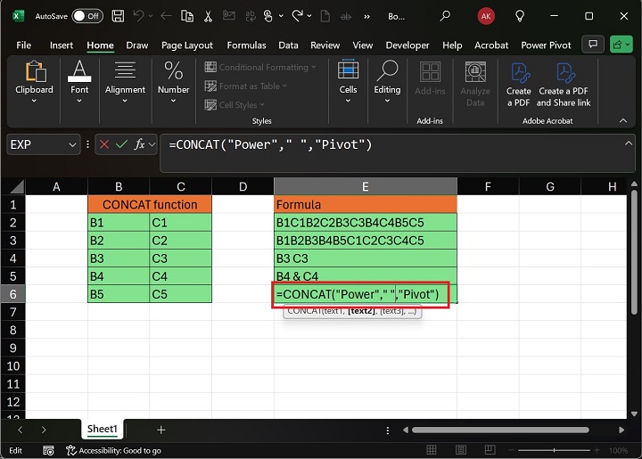Open the Search magnifier in title bar
This screenshot has width=642, height=459.
[x=444, y=16]
